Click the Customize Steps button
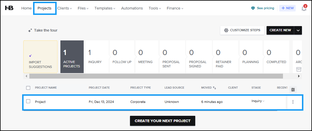 click(x=242, y=30)
